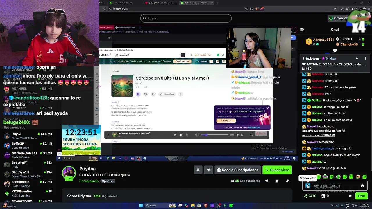372x209 pixels.
Task: Switch to MILO J BZRP Music Session tab
Action: point(161,3)
